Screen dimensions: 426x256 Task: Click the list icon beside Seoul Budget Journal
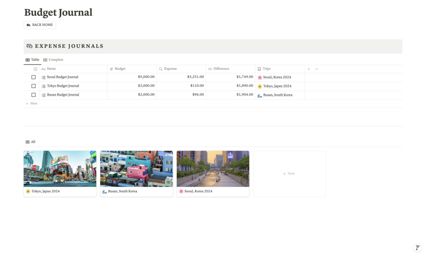click(44, 78)
